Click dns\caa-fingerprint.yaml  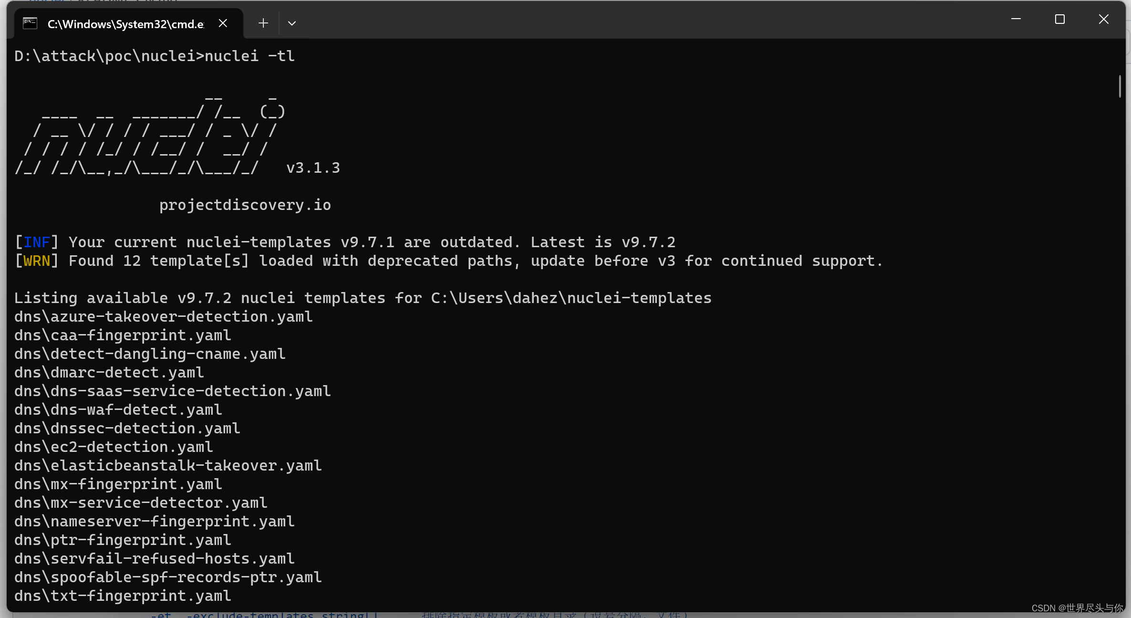(x=123, y=335)
